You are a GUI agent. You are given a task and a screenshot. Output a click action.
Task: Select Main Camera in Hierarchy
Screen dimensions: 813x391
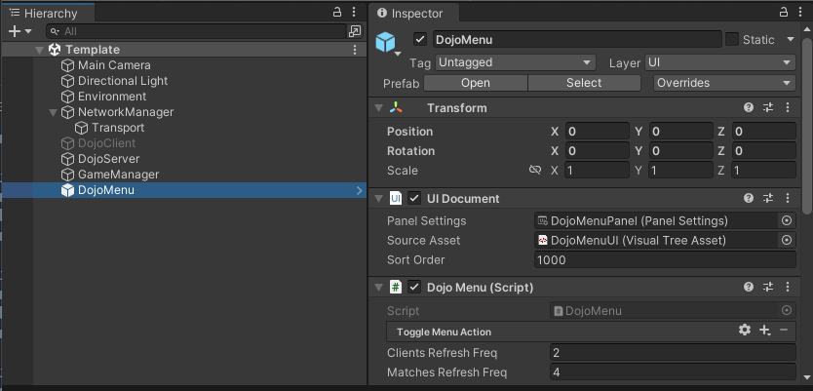(114, 65)
